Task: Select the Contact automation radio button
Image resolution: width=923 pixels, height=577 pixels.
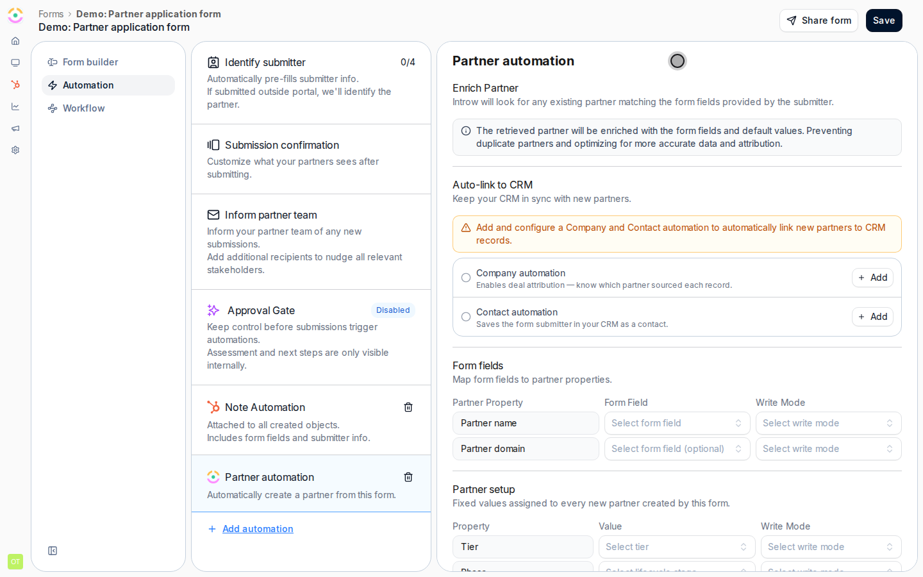Action: [x=466, y=317]
